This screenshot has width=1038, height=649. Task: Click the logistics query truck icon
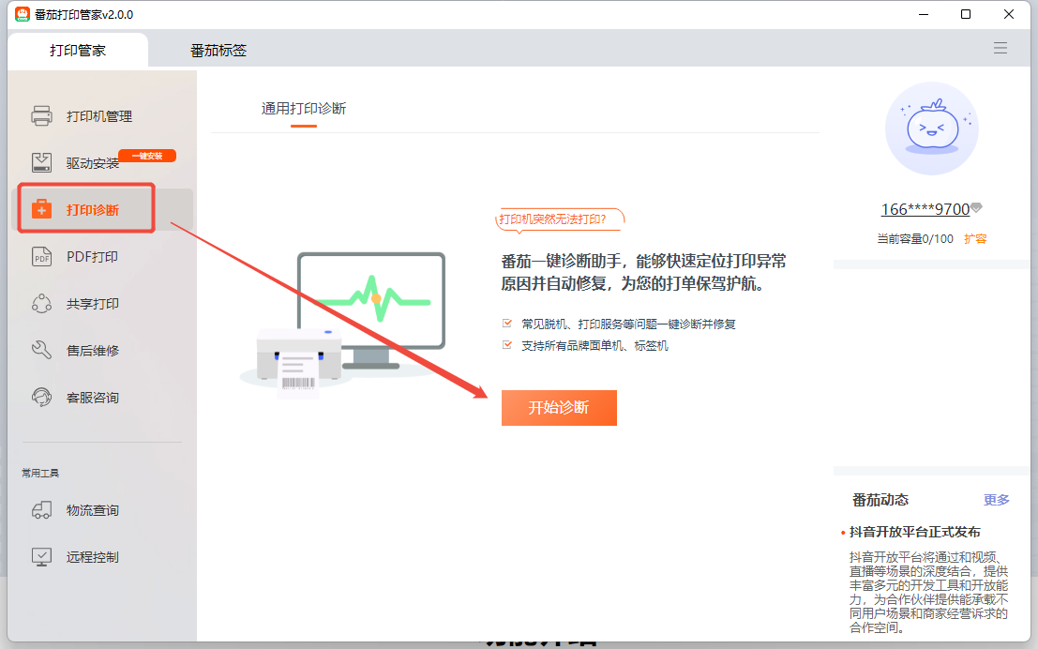point(41,510)
